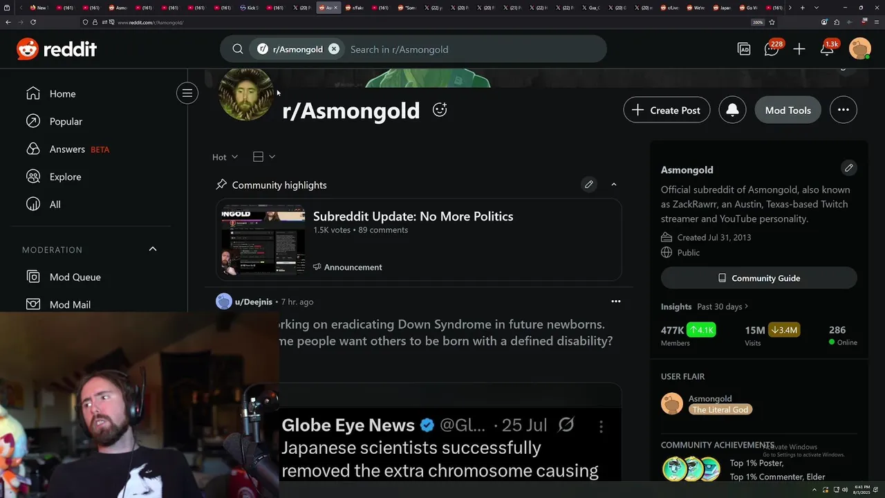Reload the page in browser
Viewport: 885px width, 498px height.
tap(32, 22)
